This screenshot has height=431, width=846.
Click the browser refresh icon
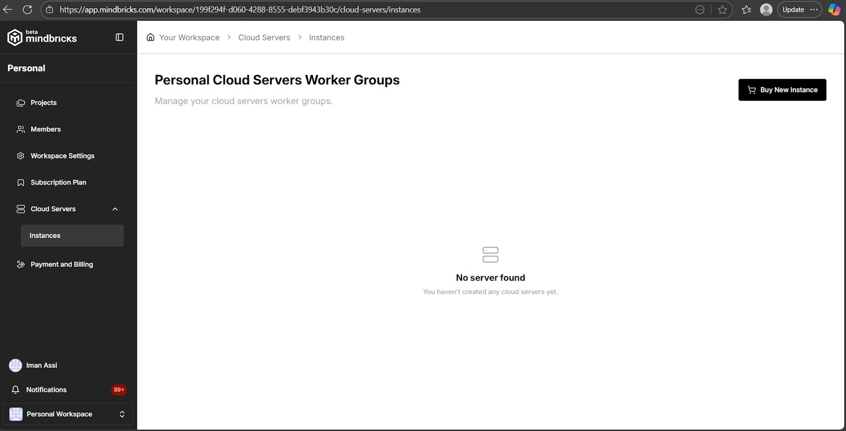28,10
